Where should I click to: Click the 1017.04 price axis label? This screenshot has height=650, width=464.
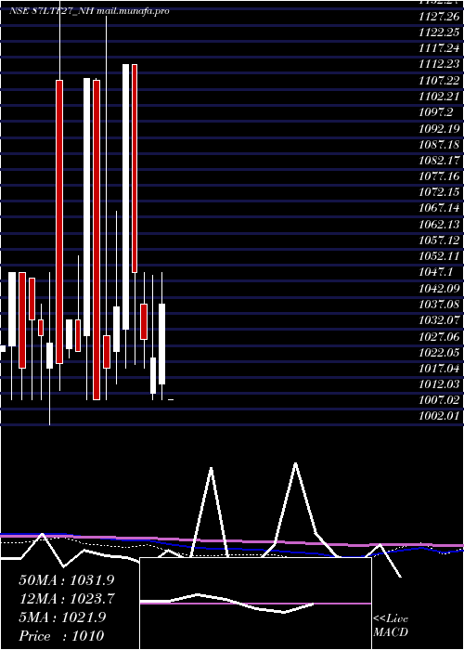point(439,369)
